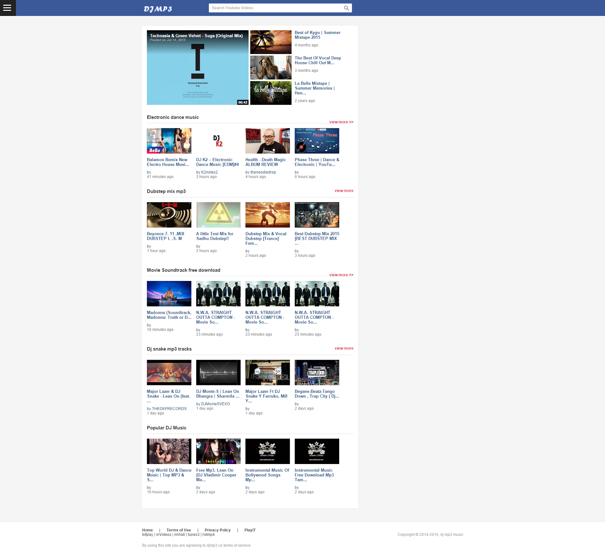Screen dimensions: 605x554
Task: Open PlayIT footer link
Action: click(x=250, y=530)
